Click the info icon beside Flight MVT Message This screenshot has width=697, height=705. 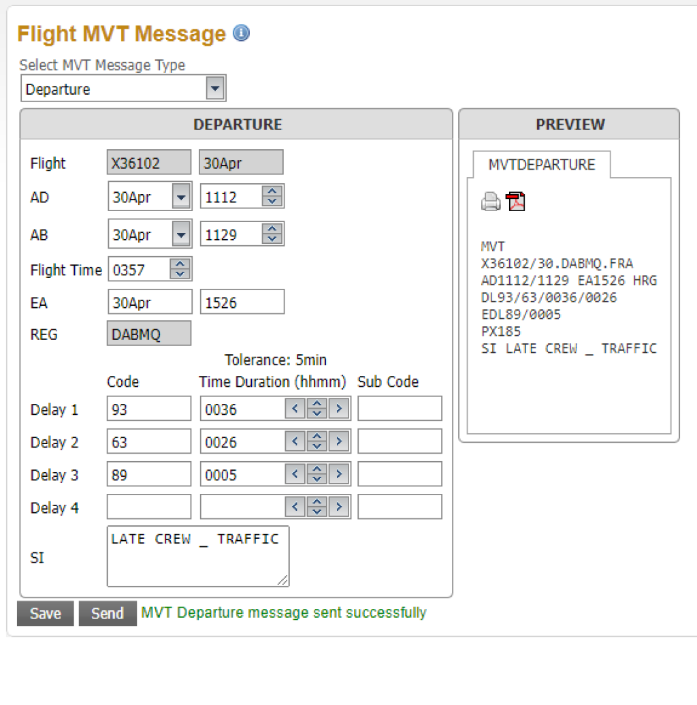pos(241,33)
